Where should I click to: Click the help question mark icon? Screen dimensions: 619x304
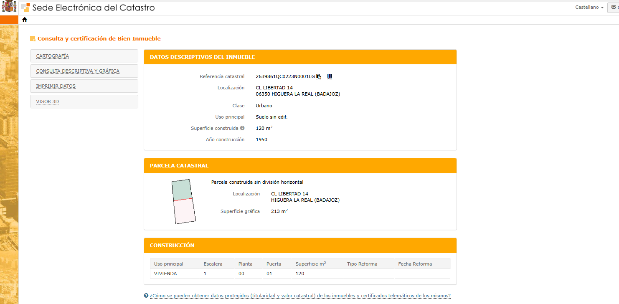click(x=146, y=296)
